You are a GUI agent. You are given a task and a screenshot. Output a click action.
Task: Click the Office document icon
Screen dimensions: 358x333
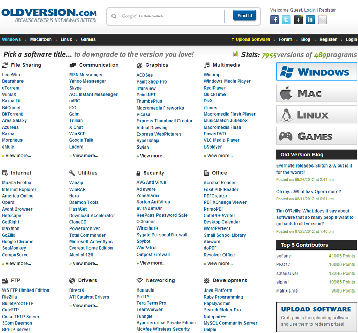[206, 173]
